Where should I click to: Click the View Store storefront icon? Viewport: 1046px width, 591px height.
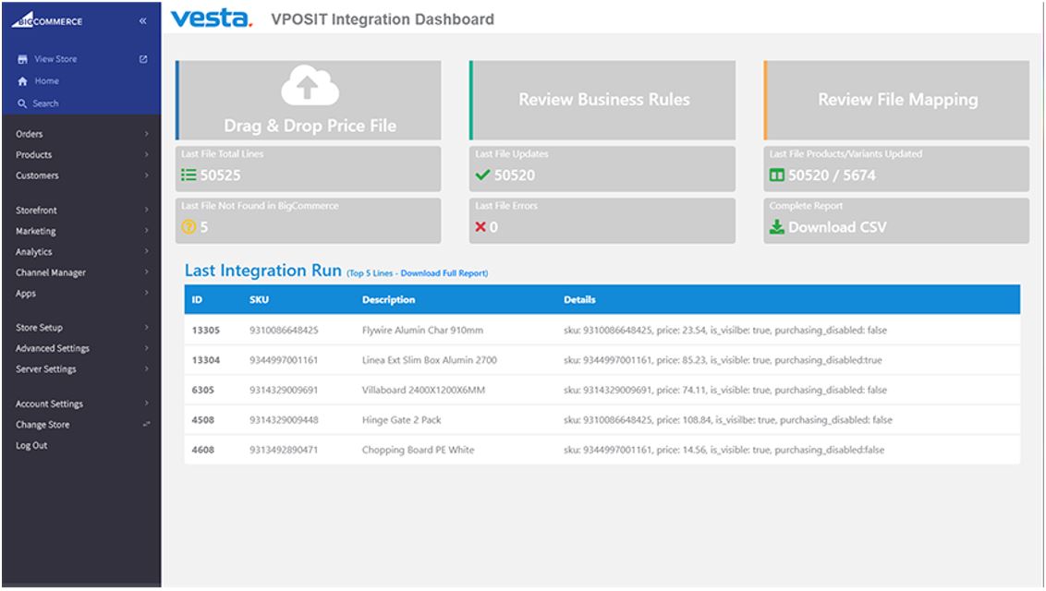point(23,59)
